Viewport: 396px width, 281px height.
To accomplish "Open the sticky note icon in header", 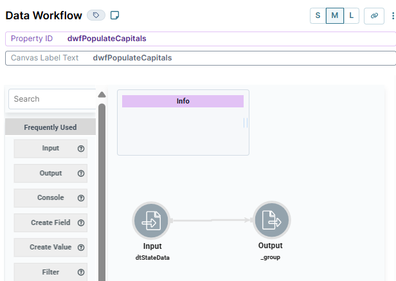I will (114, 15).
